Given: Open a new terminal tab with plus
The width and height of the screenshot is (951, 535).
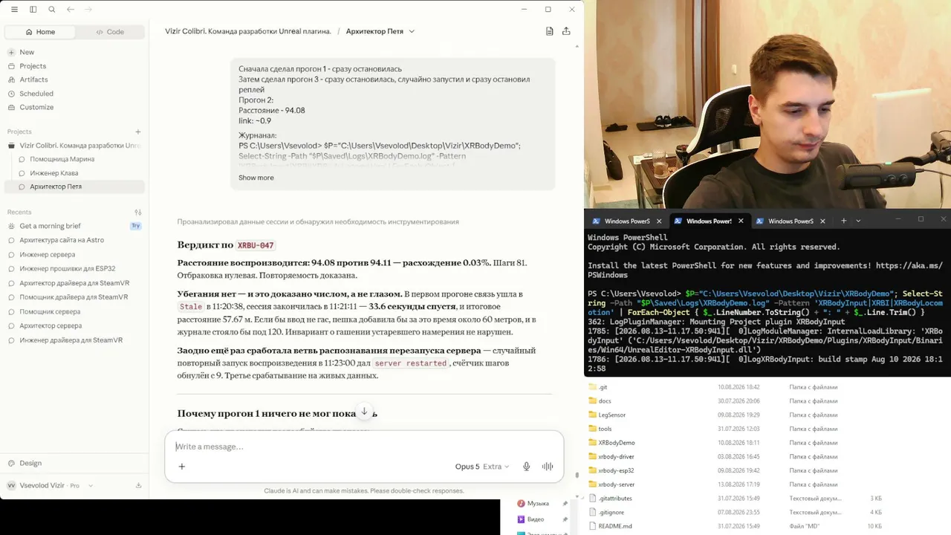Looking at the screenshot, I should coord(843,221).
